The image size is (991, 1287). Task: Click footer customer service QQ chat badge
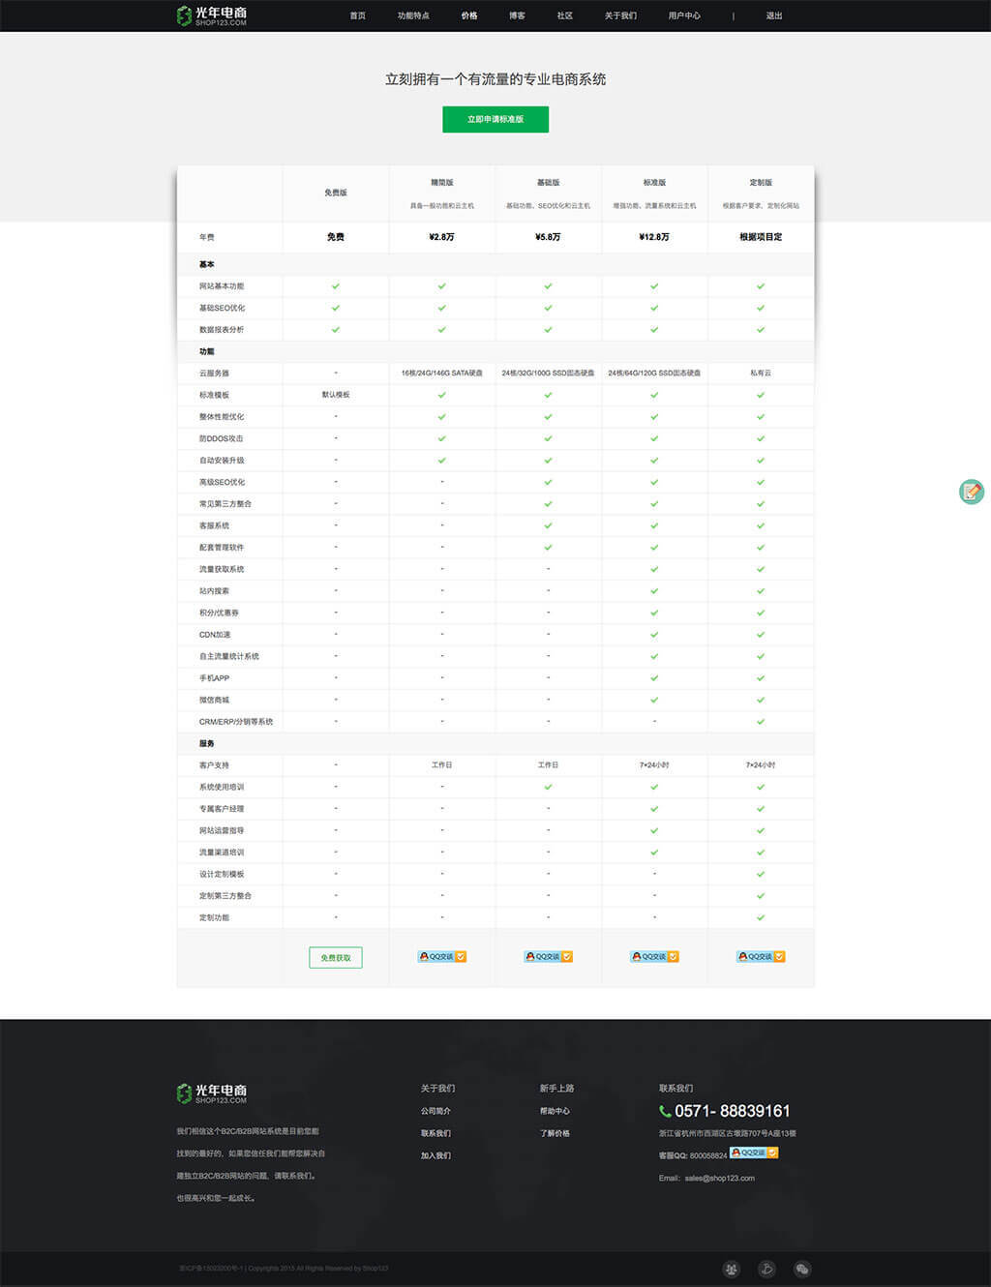754,1152
